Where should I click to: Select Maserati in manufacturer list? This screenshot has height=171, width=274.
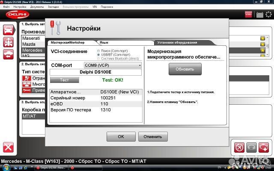pyautogui.click(x=33, y=38)
